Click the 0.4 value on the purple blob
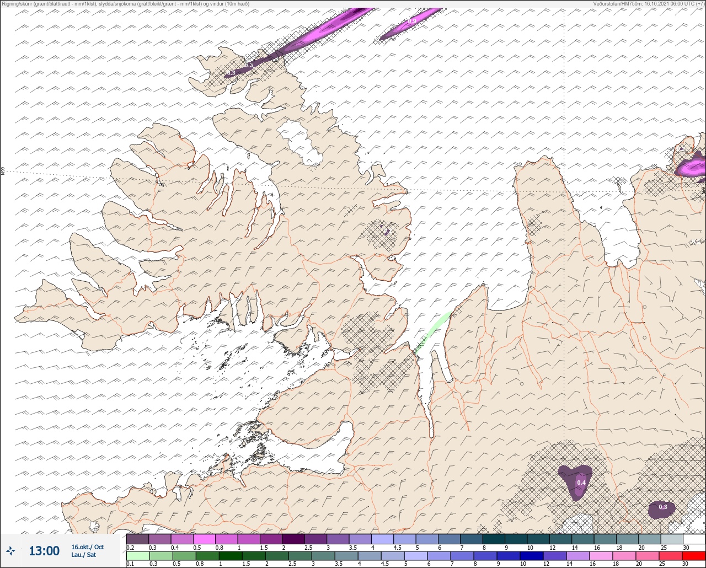This screenshot has width=706, height=568. [581, 483]
